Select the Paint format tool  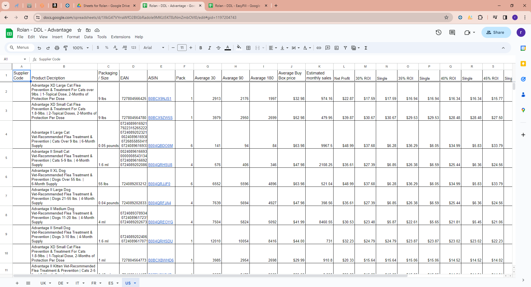click(66, 48)
